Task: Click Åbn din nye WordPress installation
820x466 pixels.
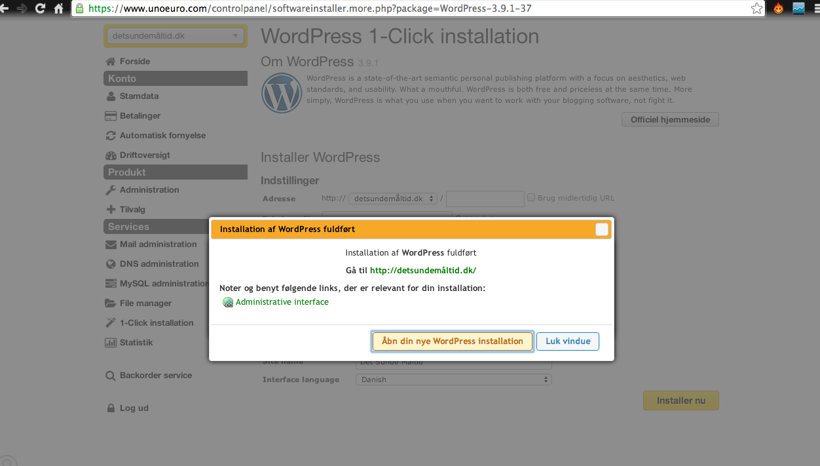Action: 453,341
